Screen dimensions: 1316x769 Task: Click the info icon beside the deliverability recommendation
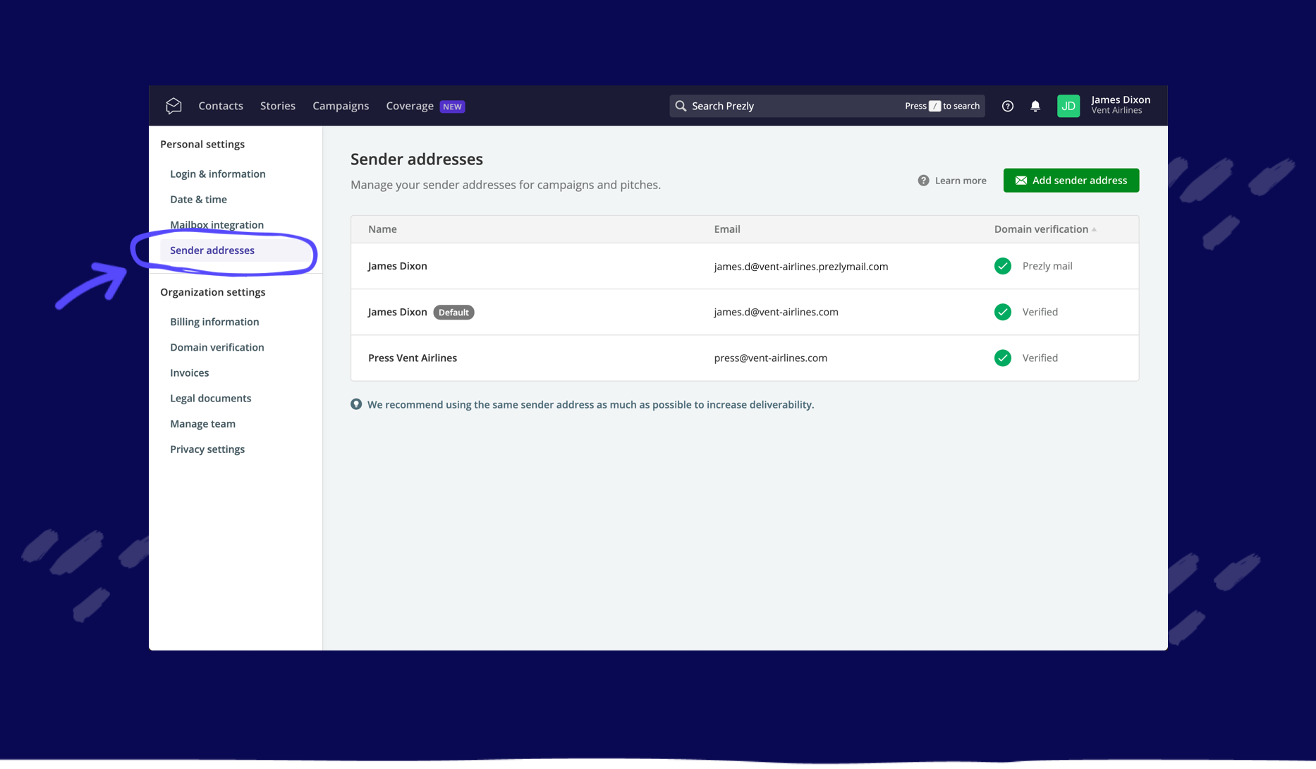356,404
